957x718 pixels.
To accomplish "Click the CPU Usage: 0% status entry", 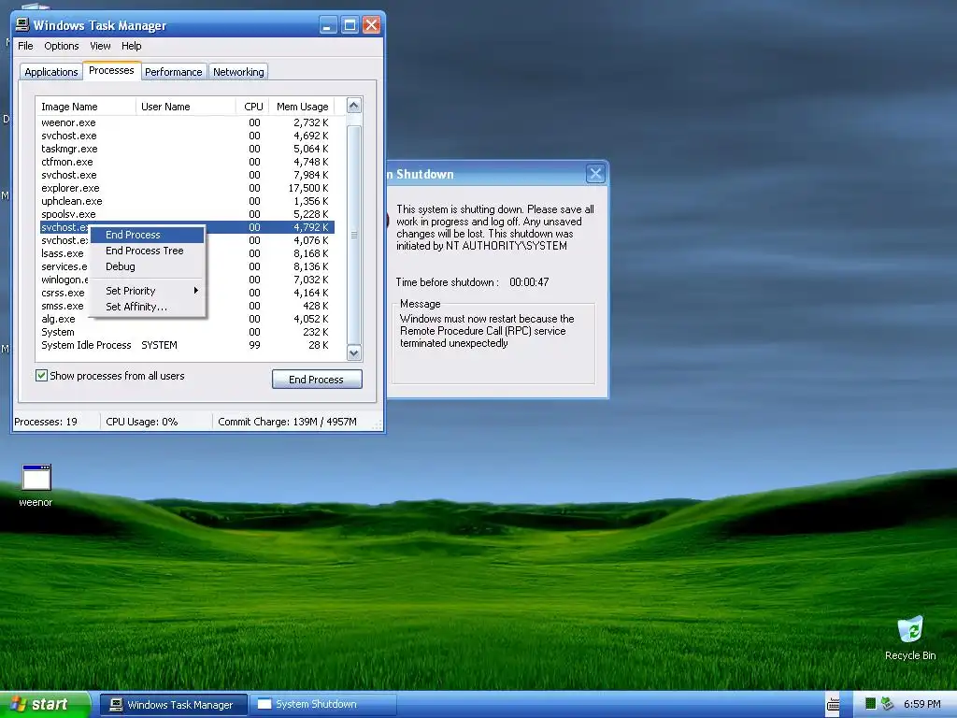I will coord(142,422).
